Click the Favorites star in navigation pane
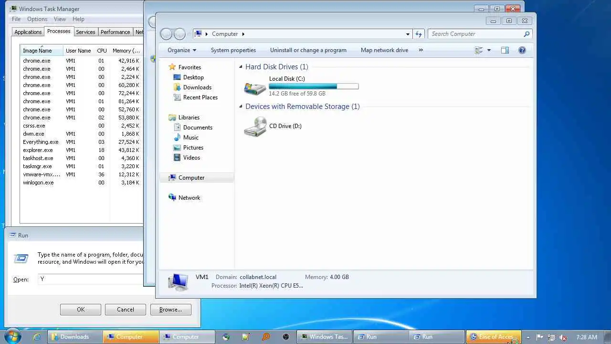 tap(172, 67)
